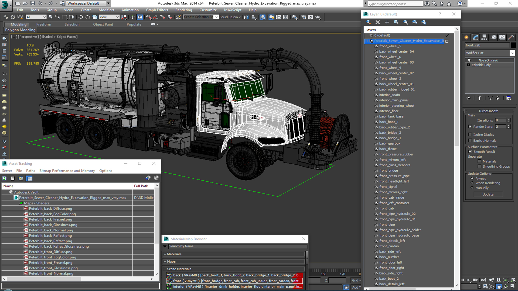Click the front_cab object name field

(487, 45)
